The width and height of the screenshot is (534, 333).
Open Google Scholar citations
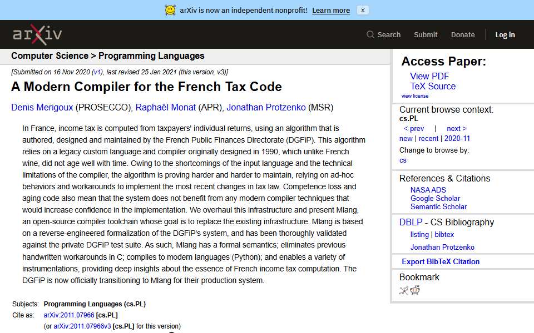(435, 199)
